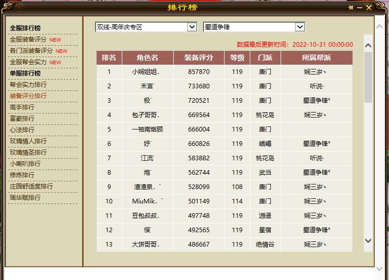
Task: Click guild 听说· in row 2
Action: click(317, 86)
